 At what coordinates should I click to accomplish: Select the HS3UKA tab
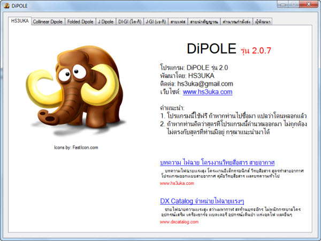click(x=20, y=21)
